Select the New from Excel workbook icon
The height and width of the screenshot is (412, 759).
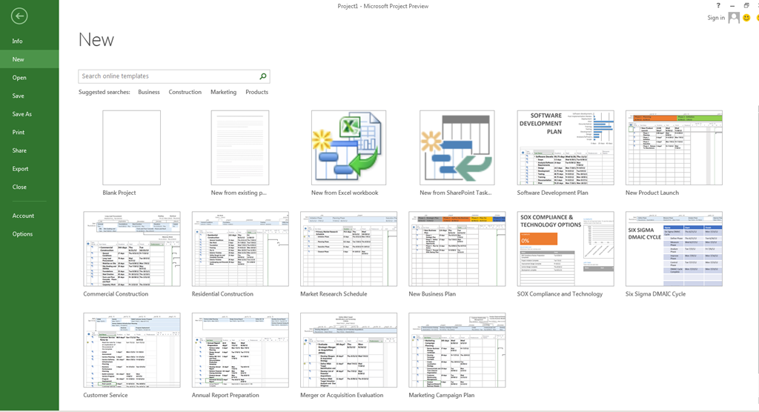pos(348,147)
